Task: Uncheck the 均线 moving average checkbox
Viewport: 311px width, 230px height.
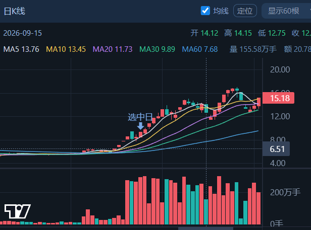Action: pos(205,11)
